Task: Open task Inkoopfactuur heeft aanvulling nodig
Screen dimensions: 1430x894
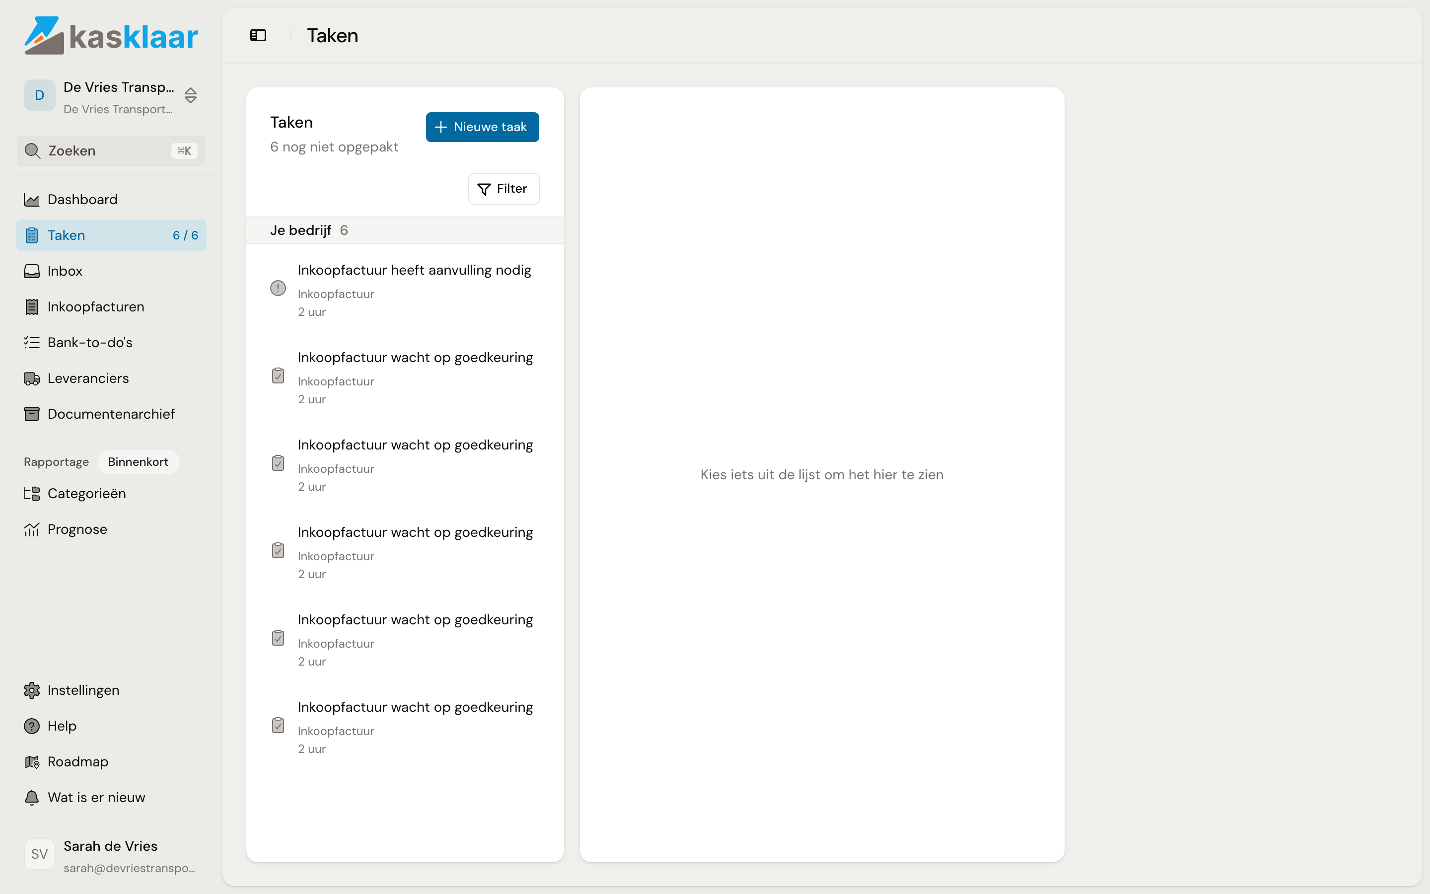Action: point(405,290)
